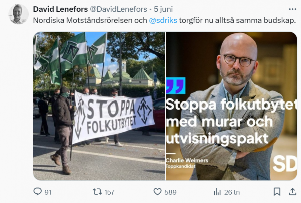The image size is (301, 203).
Task: Open David Lenefors profile picture
Action: [x=18, y=14]
